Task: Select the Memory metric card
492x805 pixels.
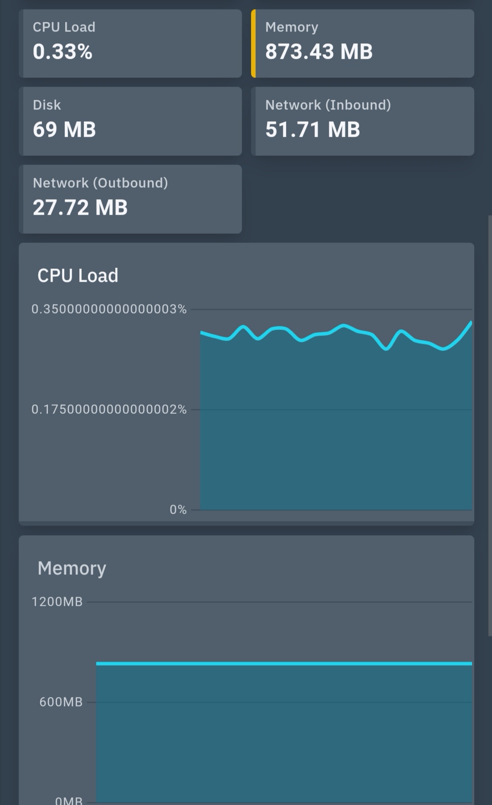Action: (362, 43)
